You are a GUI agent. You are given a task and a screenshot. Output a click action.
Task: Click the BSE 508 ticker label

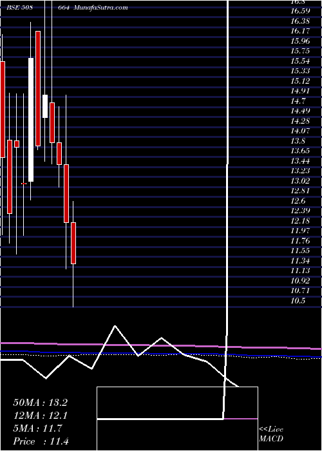[x=19, y=8]
